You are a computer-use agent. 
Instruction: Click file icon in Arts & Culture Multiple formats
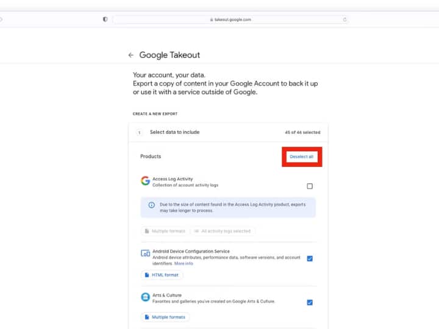click(147, 317)
